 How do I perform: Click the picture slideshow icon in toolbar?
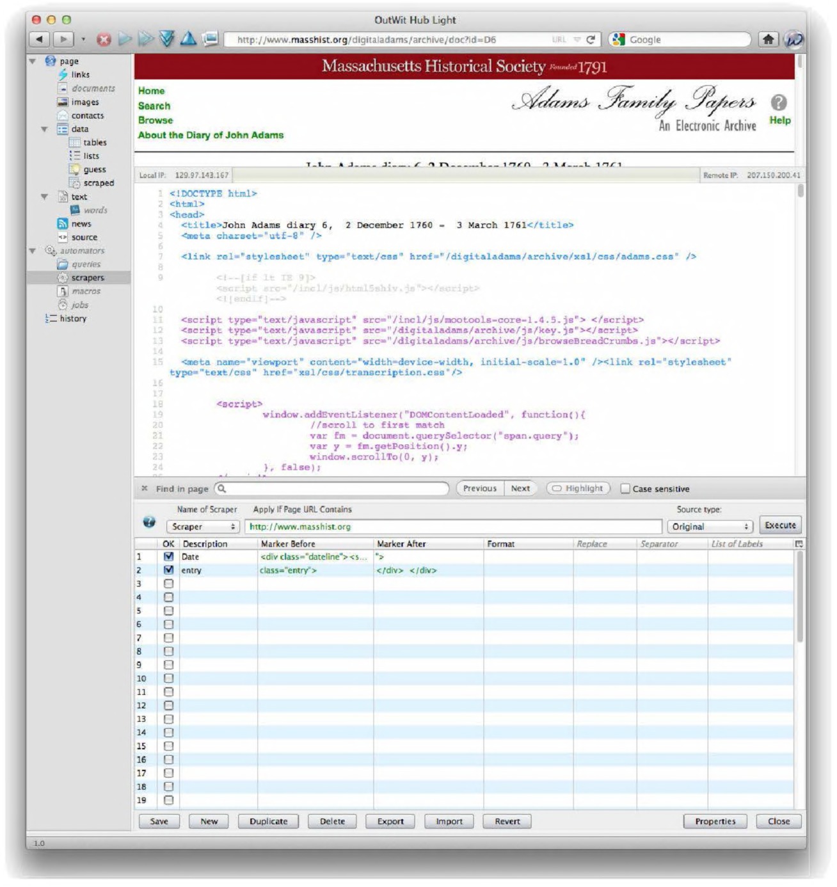(211, 39)
